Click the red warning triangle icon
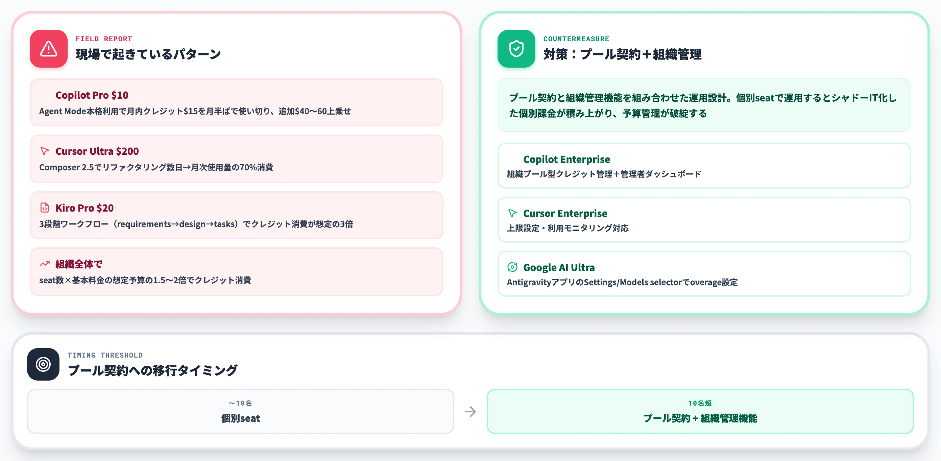 tap(49, 49)
